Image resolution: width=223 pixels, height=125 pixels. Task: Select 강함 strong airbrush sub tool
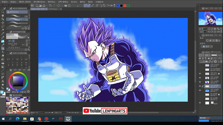pyautogui.click(x=17, y=16)
